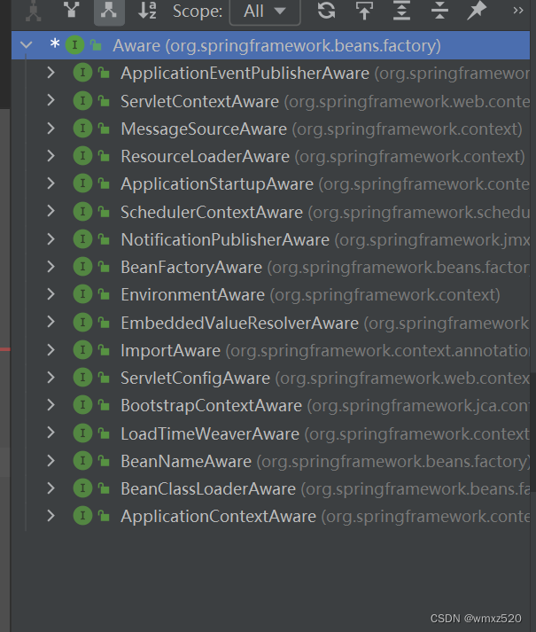Click public lock icon beside NotificationPublisherAware
The image size is (536, 632).
(x=104, y=239)
